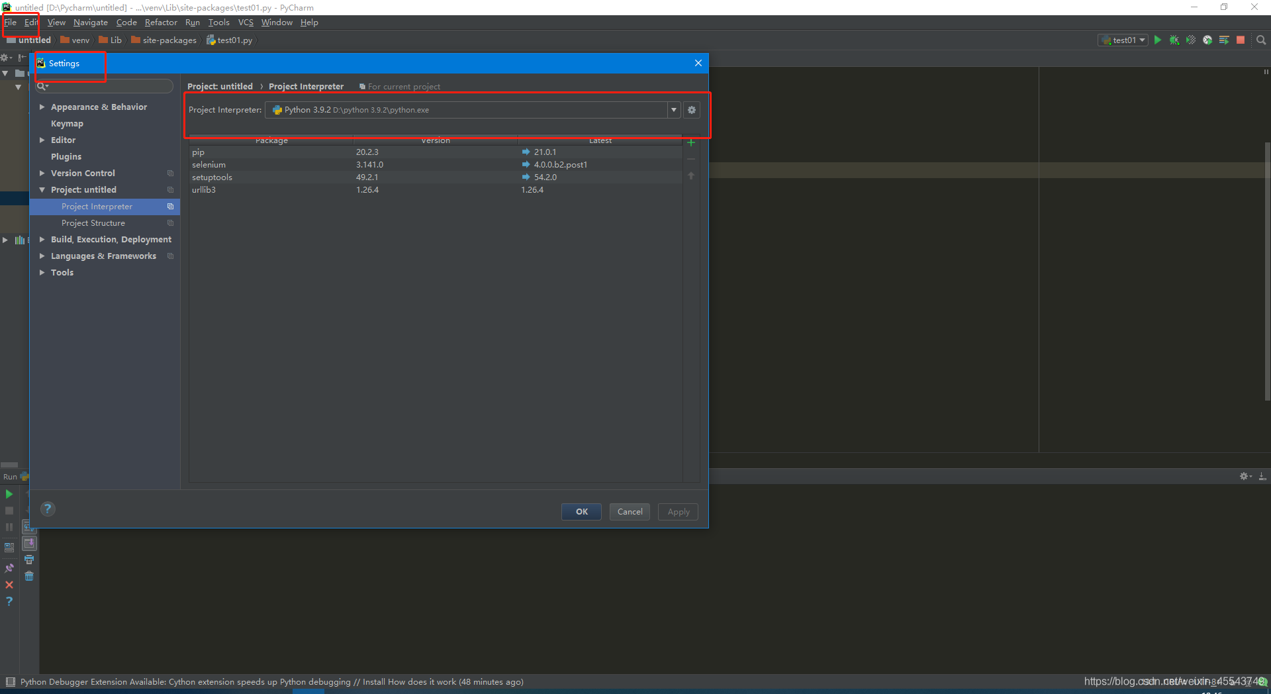Open the Refactor menu
Viewport: 1271px width, 694px height.
(161, 23)
